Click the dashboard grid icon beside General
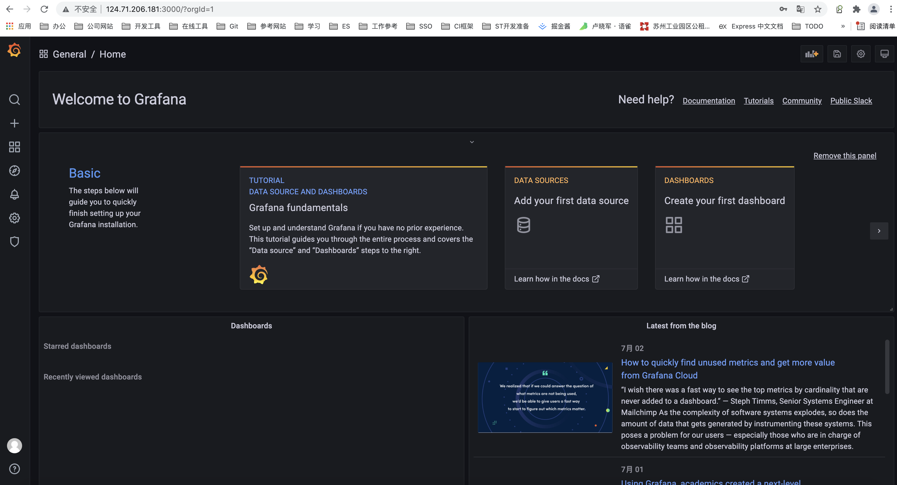Viewport: 897px width, 485px height. [x=44, y=54]
